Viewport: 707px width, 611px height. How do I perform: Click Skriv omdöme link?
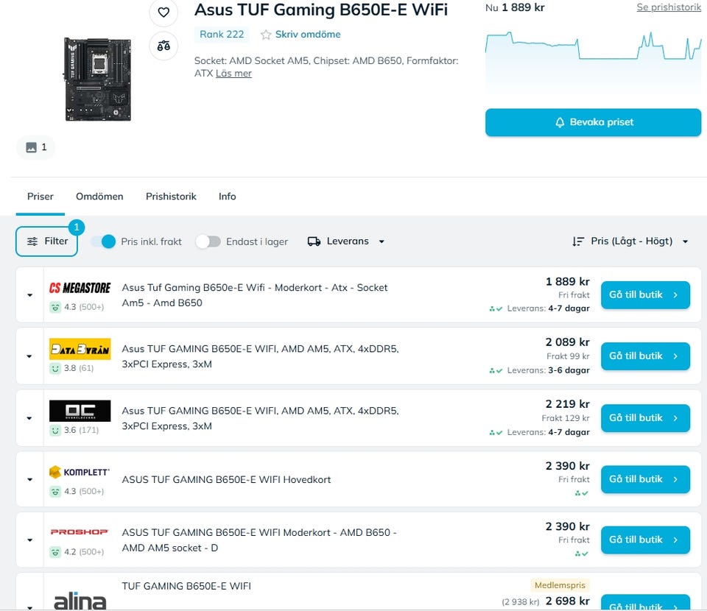click(x=308, y=35)
